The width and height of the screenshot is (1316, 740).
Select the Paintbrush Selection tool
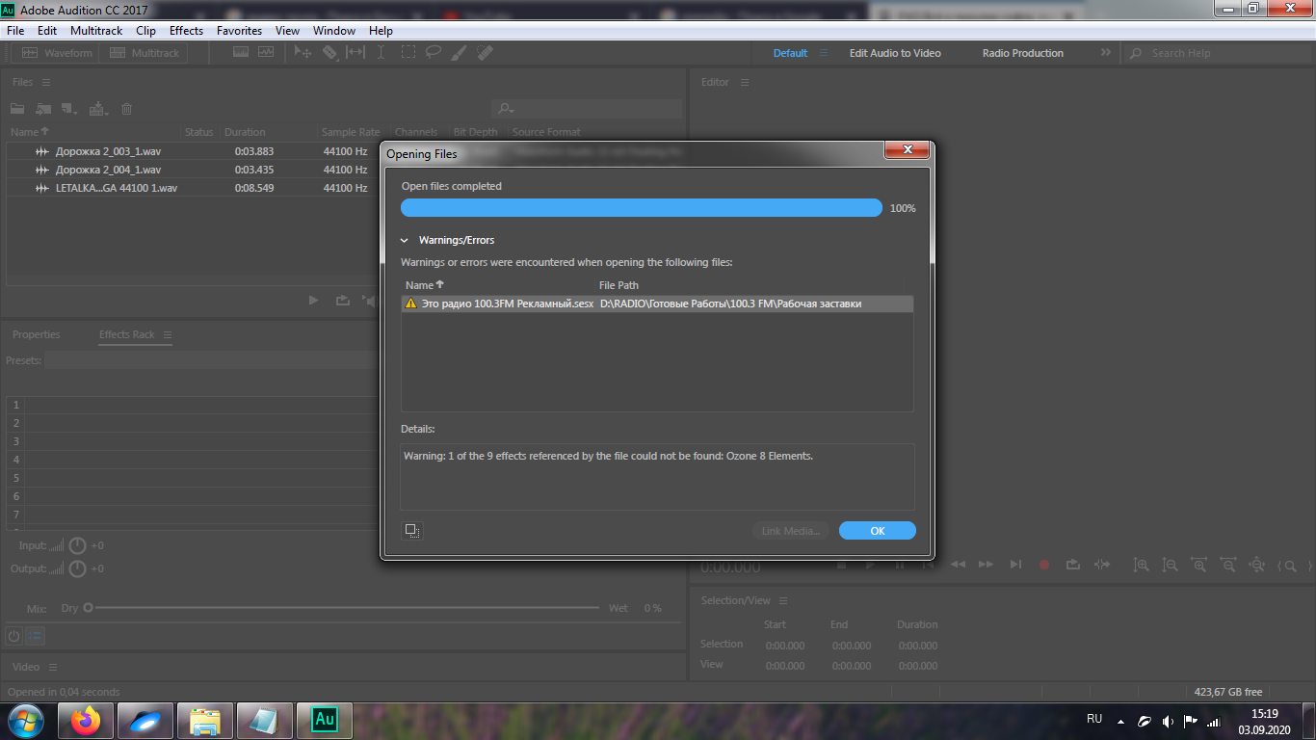pos(460,53)
